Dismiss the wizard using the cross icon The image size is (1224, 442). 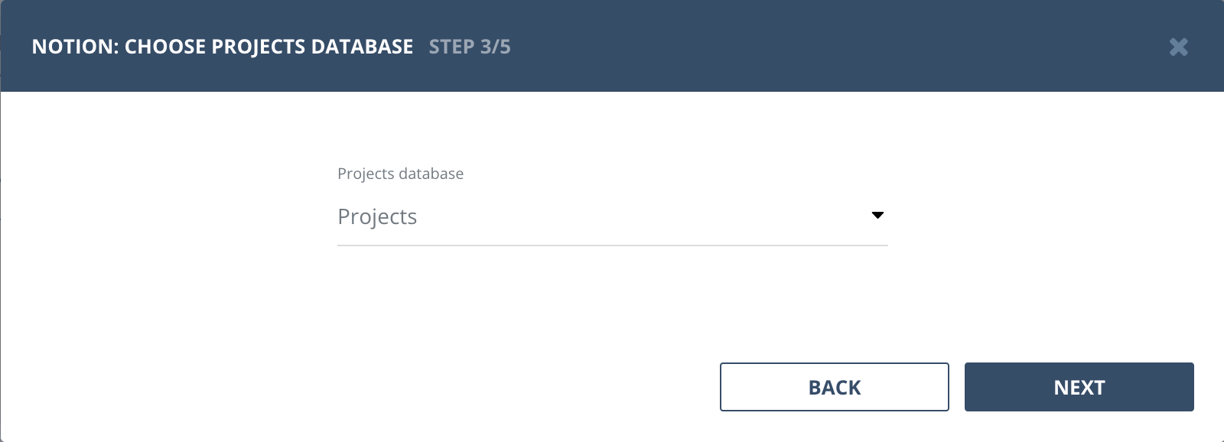click(x=1178, y=47)
